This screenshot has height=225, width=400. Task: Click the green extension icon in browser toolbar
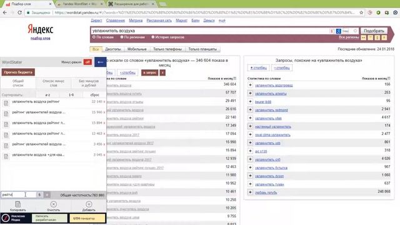[x=378, y=12]
